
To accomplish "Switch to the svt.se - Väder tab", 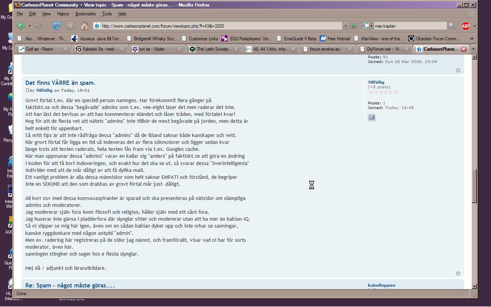I will pyautogui.click(x=155, y=49).
